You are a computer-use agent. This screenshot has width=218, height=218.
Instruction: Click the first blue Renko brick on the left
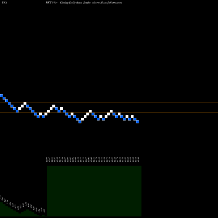[1, 95]
